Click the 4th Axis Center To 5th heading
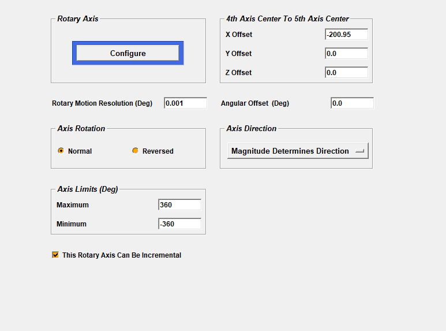The width and height of the screenshot is (446, 331). [287, 19]
